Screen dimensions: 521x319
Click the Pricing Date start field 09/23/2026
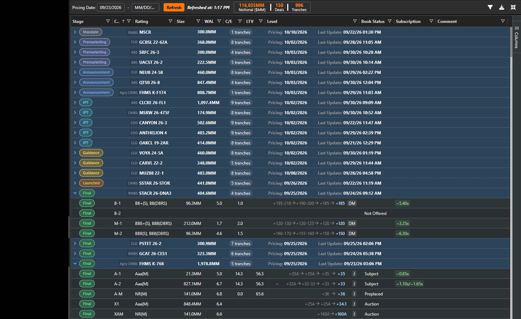click(111, 7)
